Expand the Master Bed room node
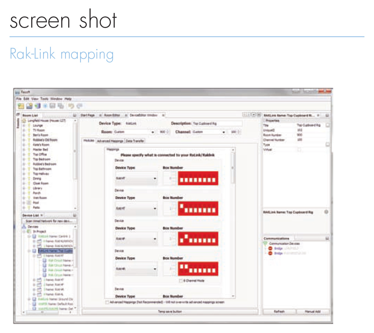This screenshot has height=333, width=374. click(24, 150)
